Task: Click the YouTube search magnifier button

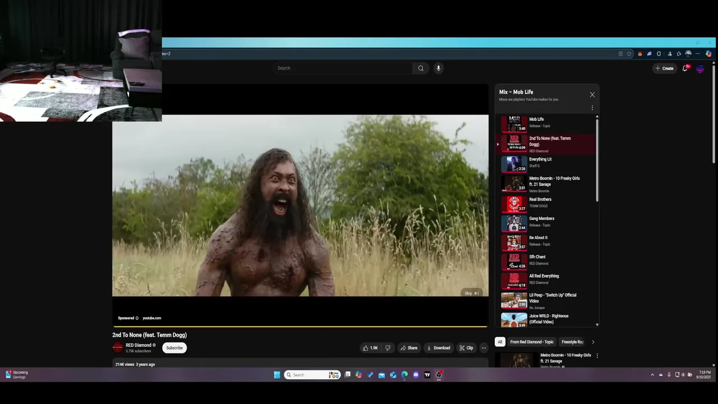Action: coord(421,68)
